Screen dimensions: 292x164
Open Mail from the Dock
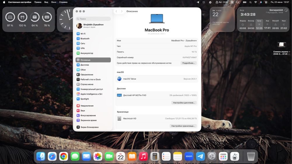pos(86,156)
